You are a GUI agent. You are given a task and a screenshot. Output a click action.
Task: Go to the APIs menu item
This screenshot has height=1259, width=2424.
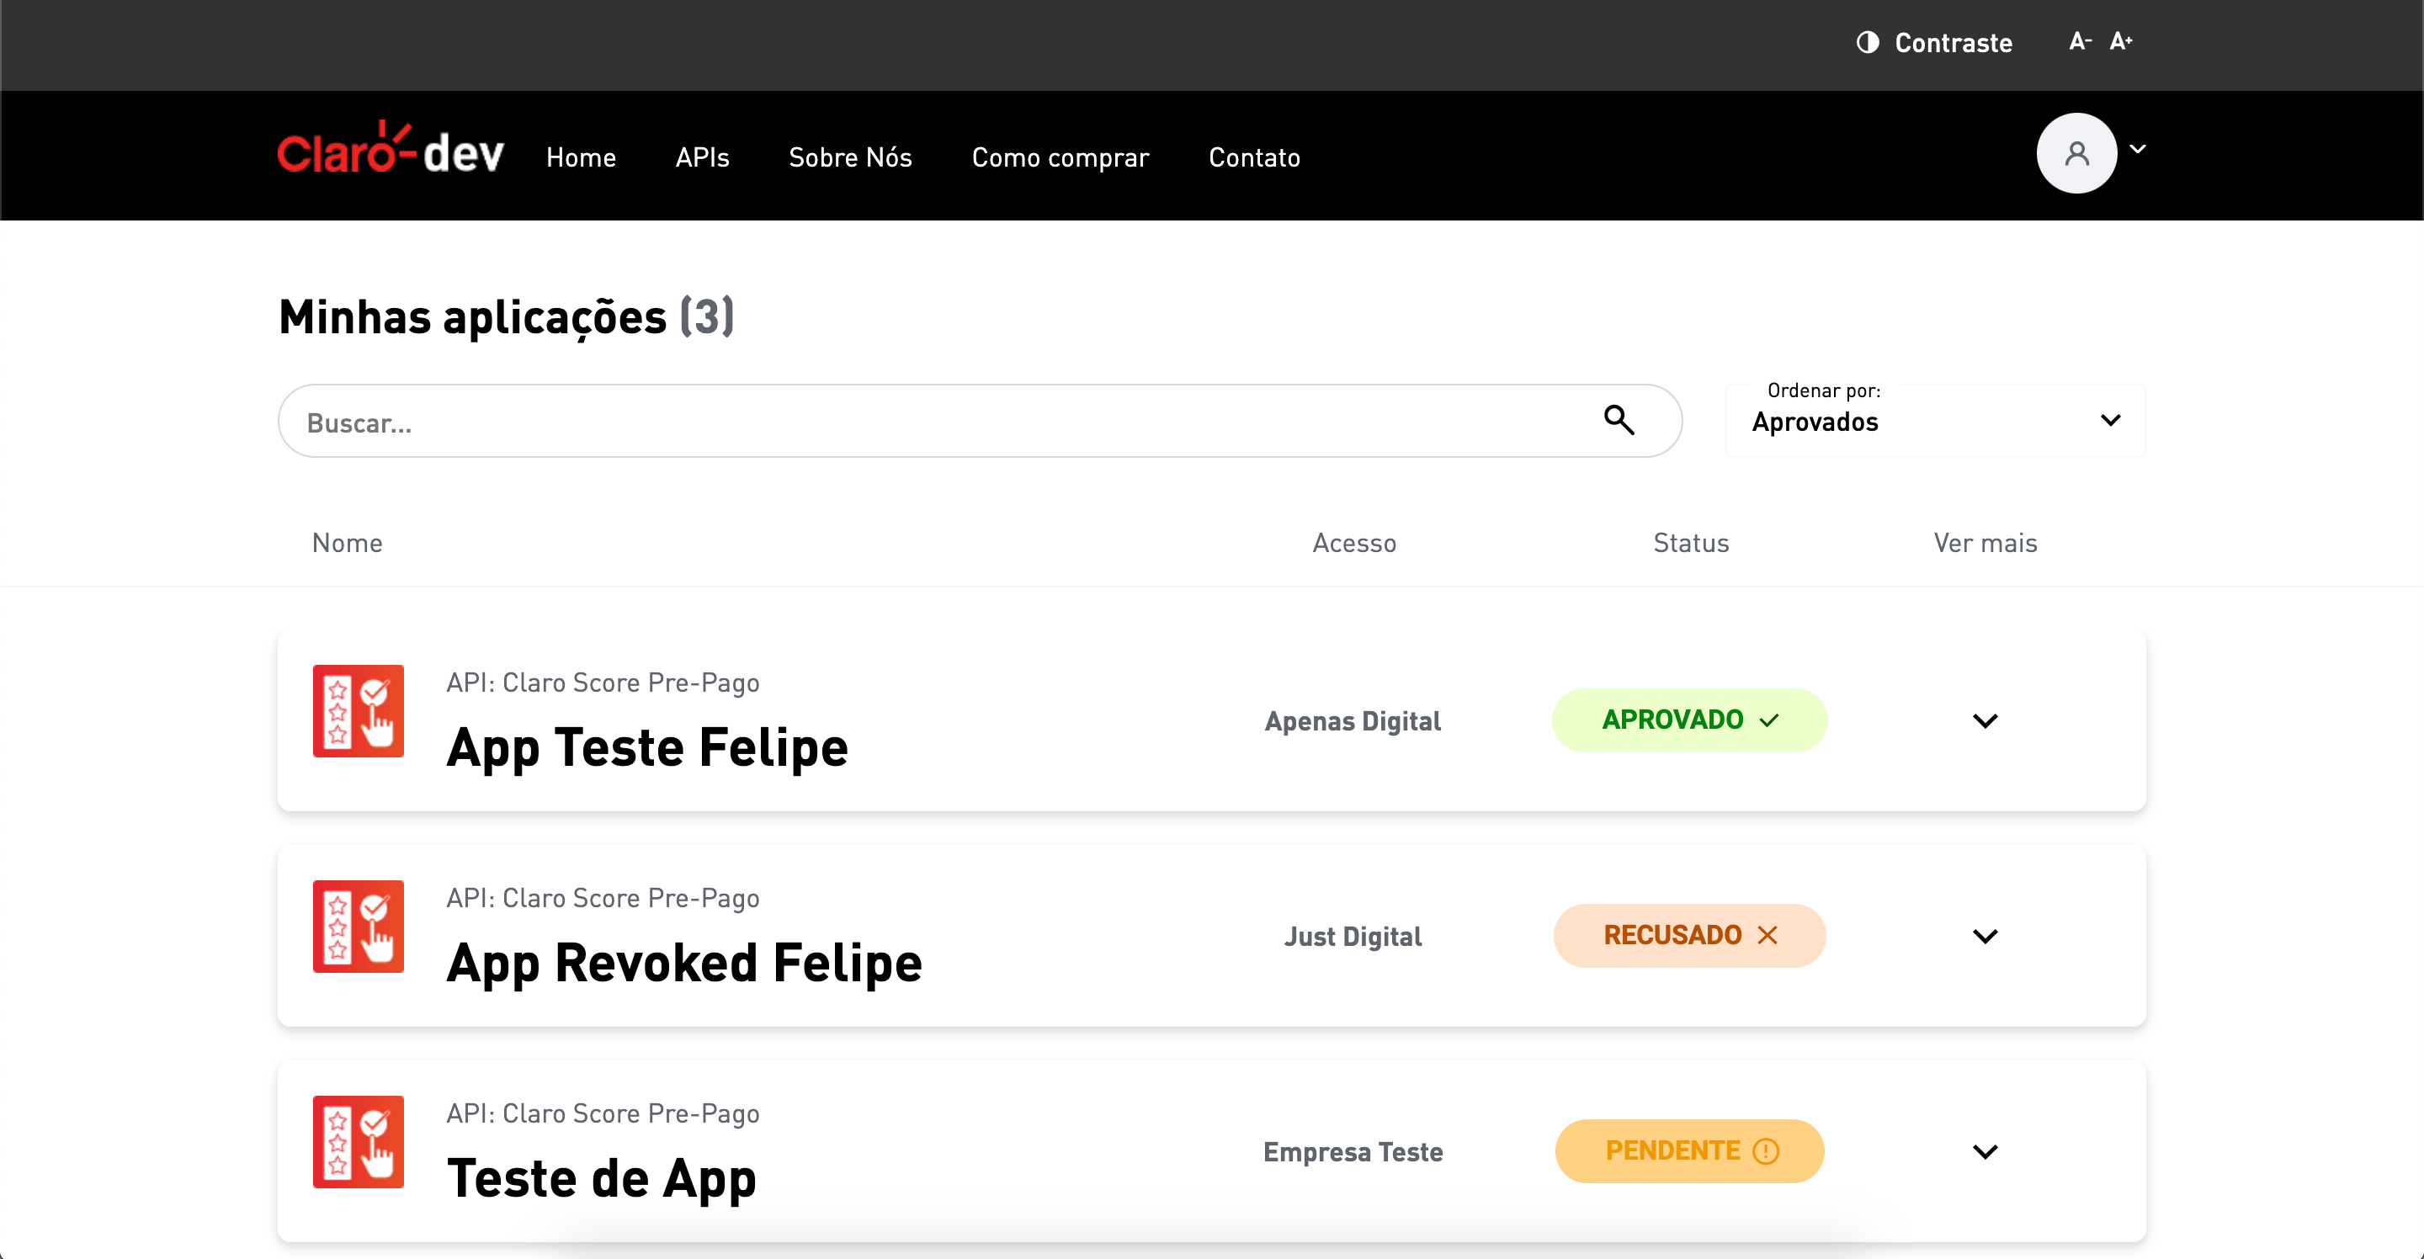click(x=702, y=157)
